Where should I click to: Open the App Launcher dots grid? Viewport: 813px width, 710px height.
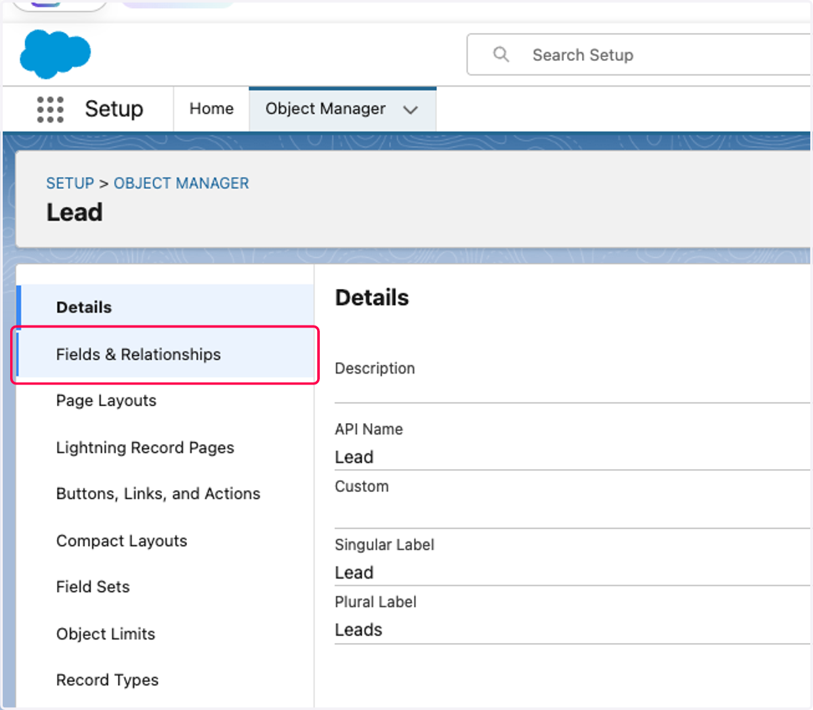pyautogui.click(x=50, y=109)
